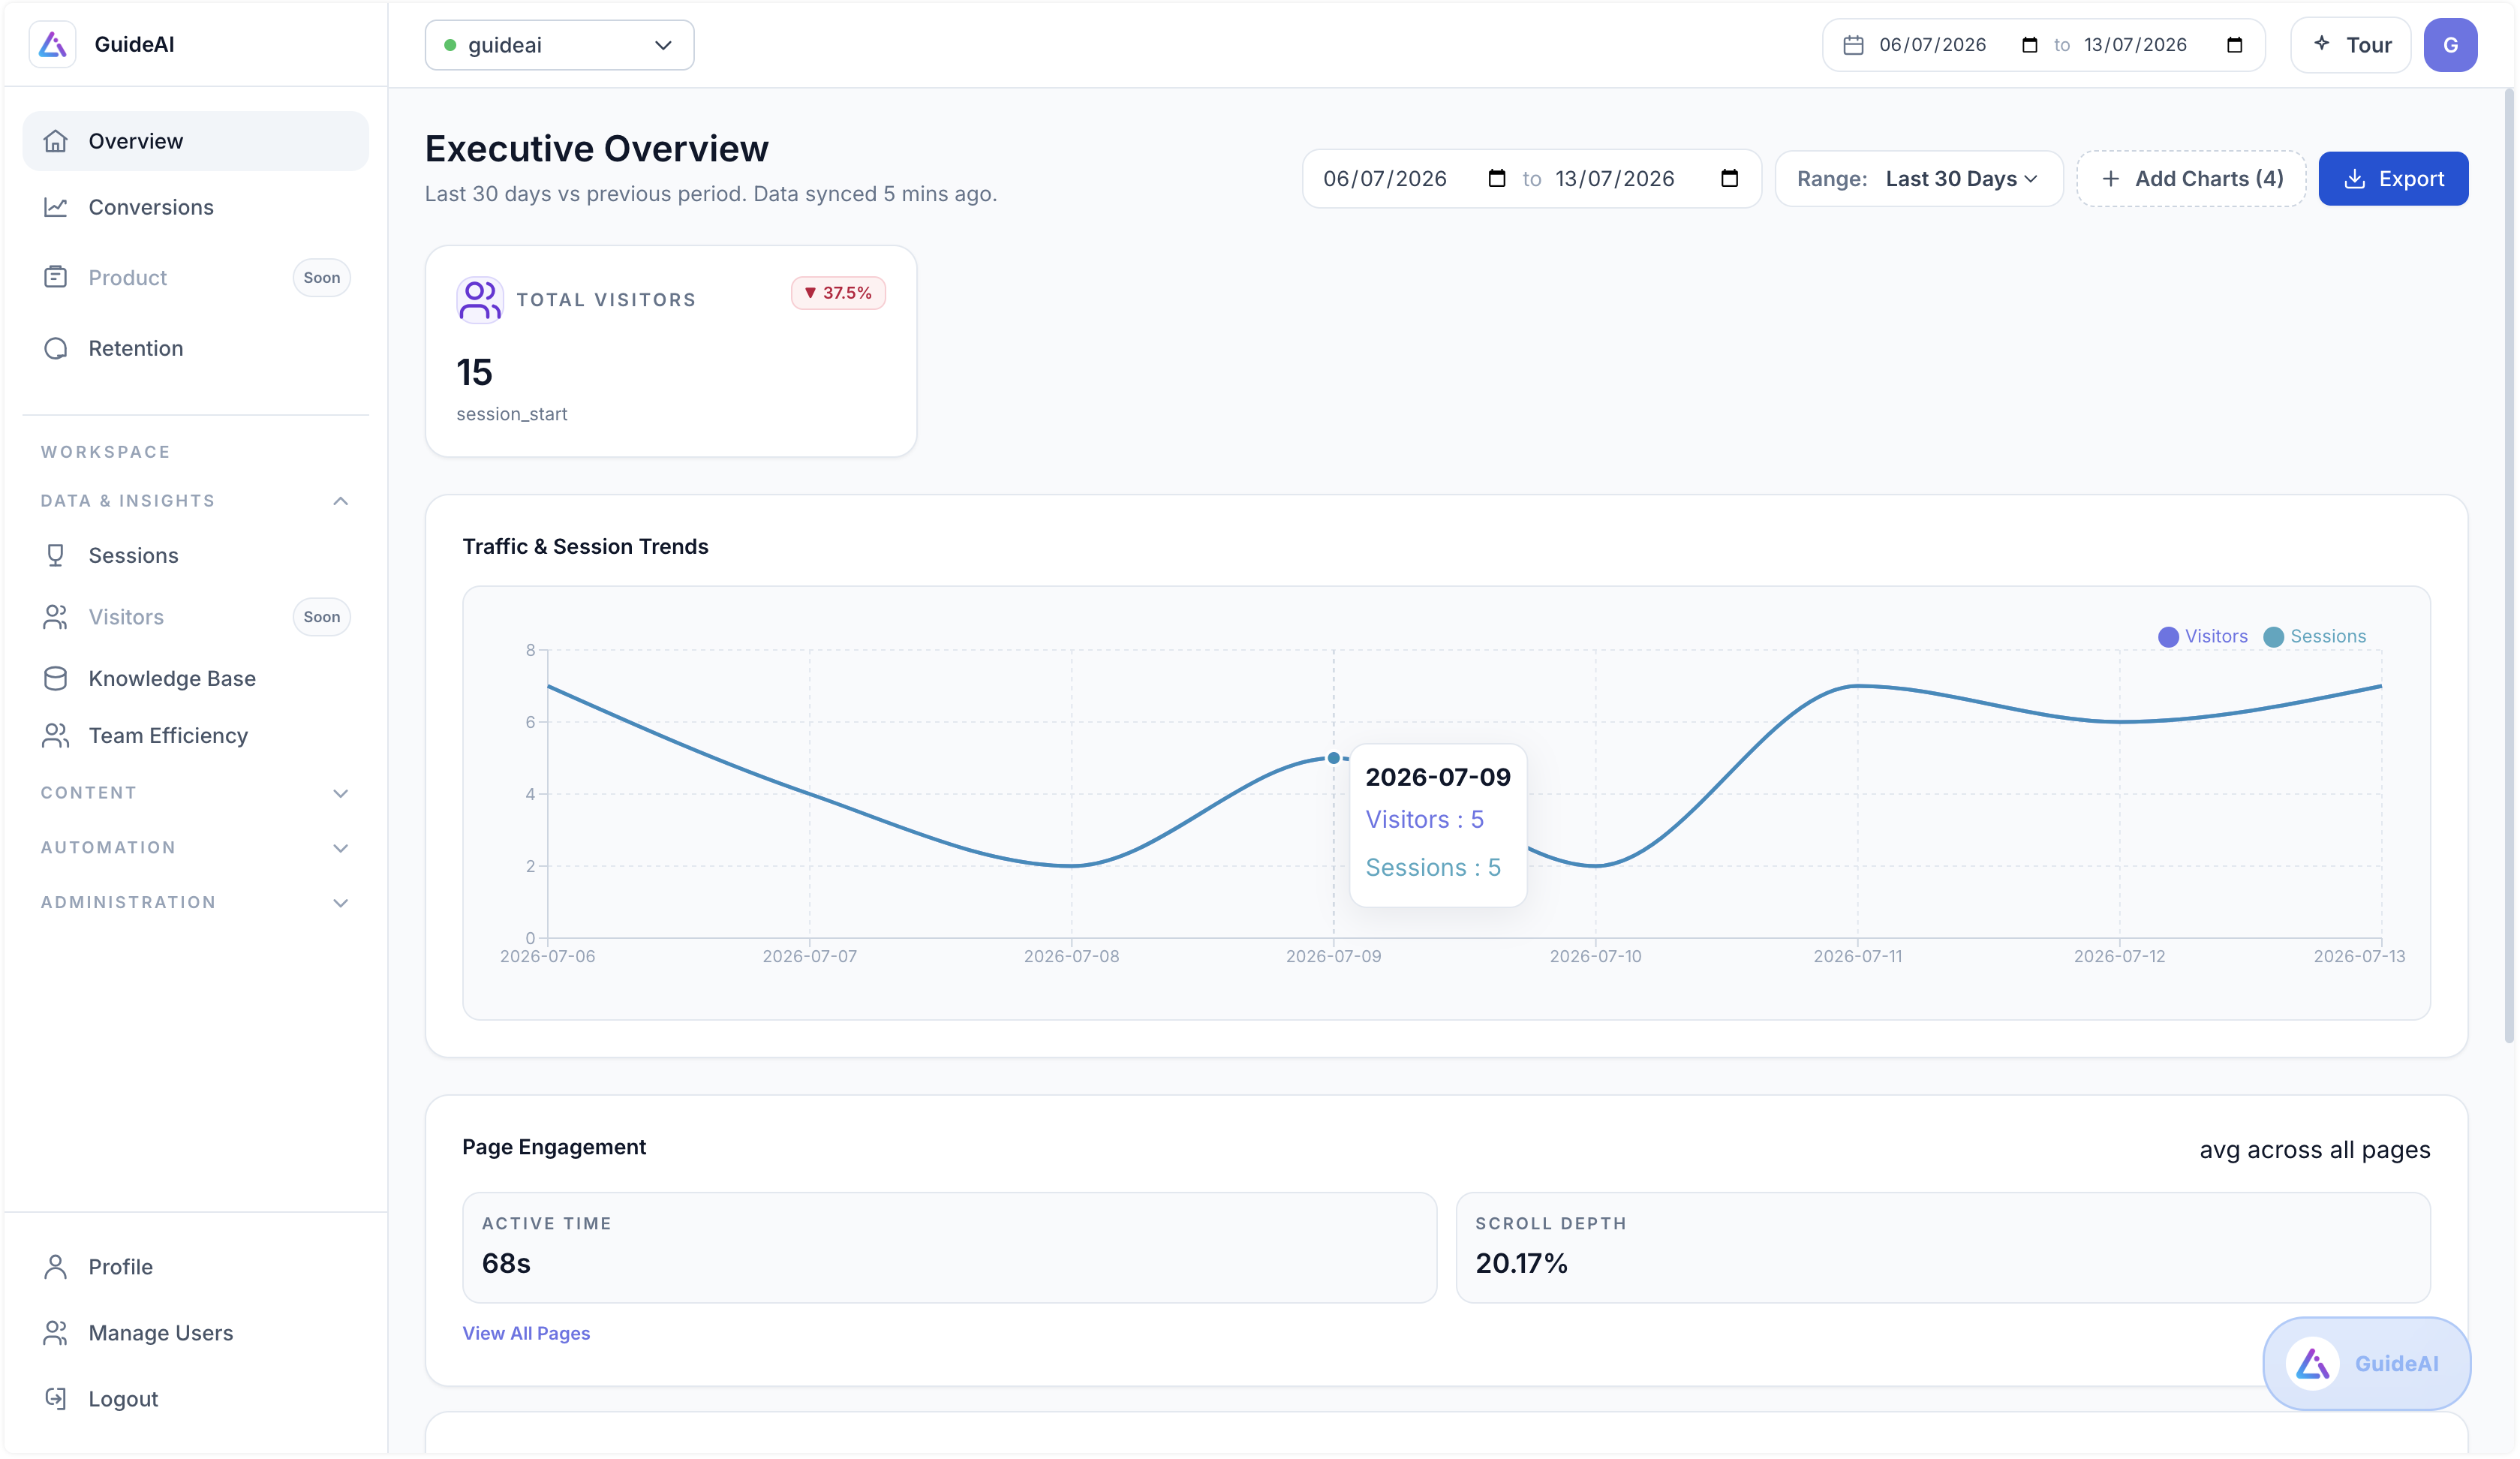This screenshot has width=2520, height=1459.
Task: Expand the Automation section
Action: click(x=195, y=848)
